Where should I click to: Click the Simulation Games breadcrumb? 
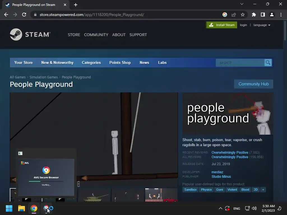point(43,77)
